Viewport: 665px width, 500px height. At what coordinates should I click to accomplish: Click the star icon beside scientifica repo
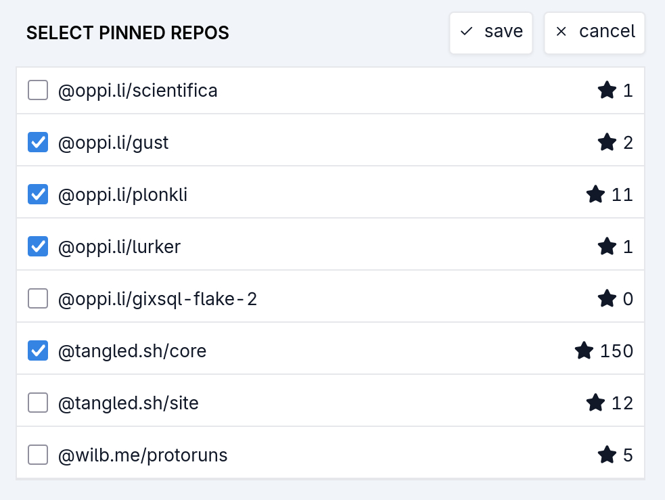[x=607, y=90]
